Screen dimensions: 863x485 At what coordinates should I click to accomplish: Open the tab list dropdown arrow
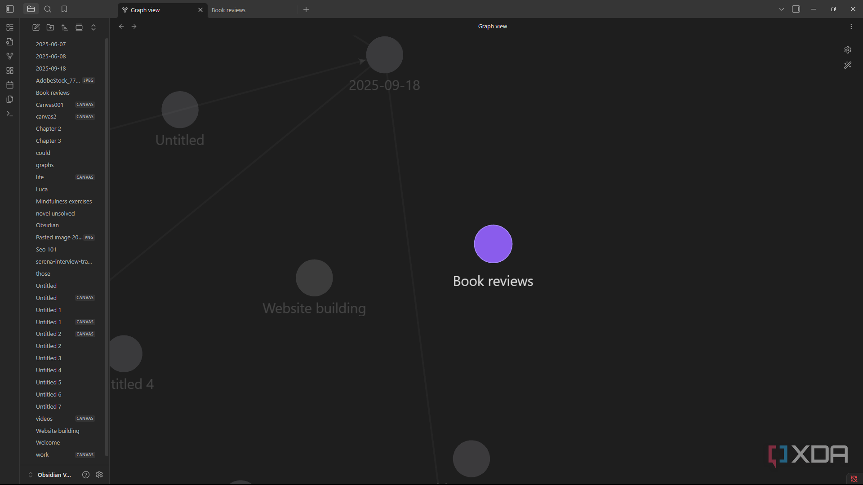(x=782, y=9)
